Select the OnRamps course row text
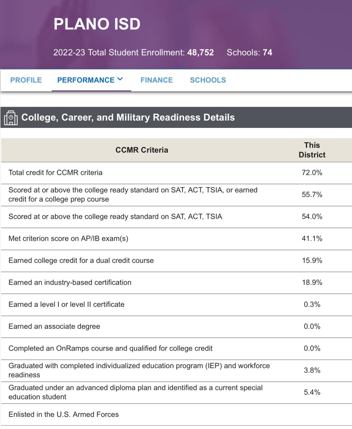This screenshot has width=352, height=429. pyautogui.click(x=110, y=348)
